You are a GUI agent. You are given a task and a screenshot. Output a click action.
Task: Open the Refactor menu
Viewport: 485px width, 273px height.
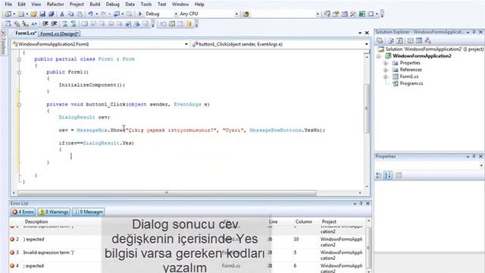point(55,5)
